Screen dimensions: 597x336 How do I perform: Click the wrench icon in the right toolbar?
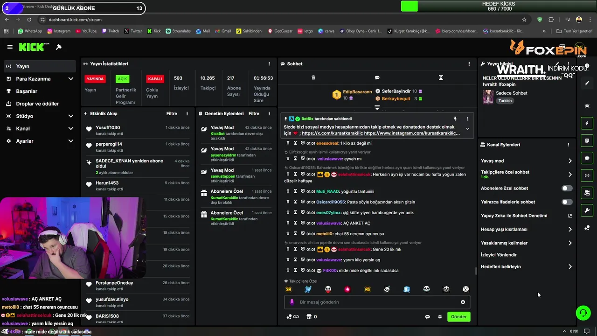click(587, 210)
